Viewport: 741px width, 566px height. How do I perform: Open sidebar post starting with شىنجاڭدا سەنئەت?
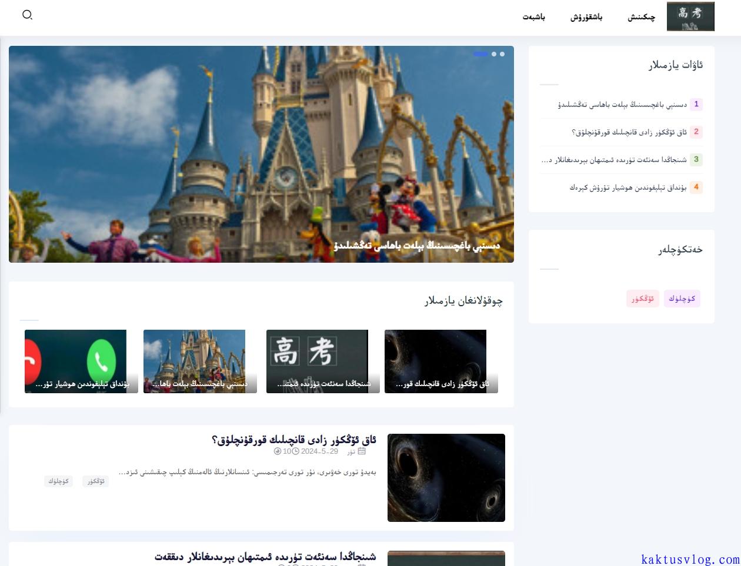coord(613,160)
